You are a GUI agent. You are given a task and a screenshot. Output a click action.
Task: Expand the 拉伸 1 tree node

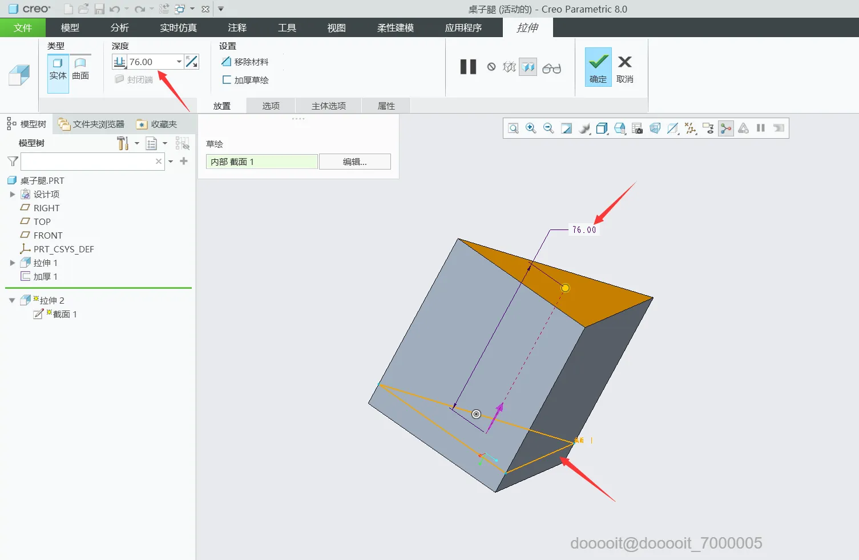(x=13, y=263)
